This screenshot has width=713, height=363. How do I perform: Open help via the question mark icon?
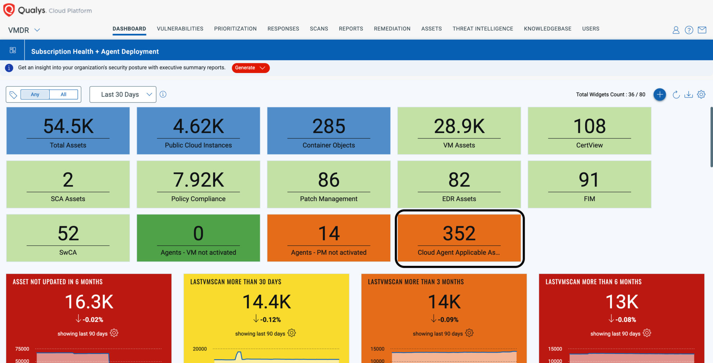click(689, 30)
